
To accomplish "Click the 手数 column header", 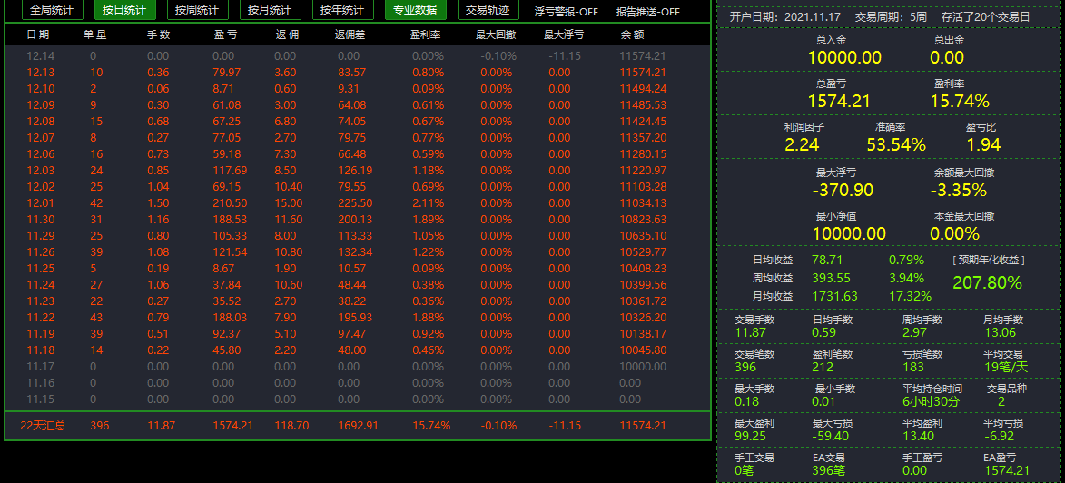I will coord(158,34).
